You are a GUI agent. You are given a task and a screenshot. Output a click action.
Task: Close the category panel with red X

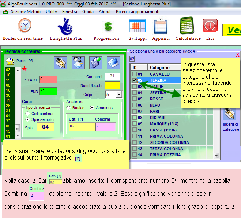point(237,55)
